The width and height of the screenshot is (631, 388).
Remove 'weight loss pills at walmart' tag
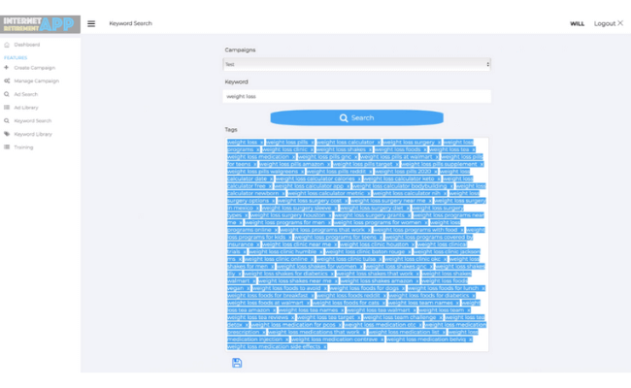pyautogui.click(x=437, y=157)
